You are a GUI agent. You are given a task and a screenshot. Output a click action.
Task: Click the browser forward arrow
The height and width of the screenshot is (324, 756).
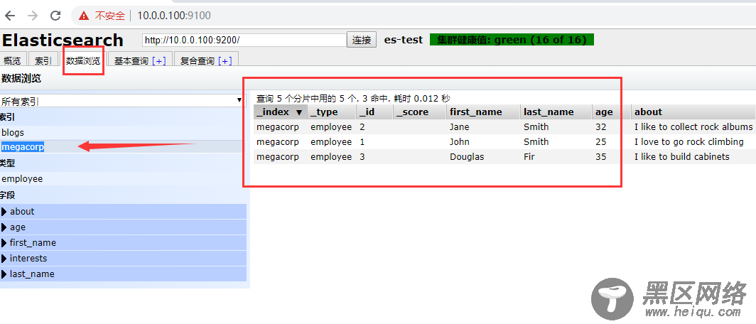click(32, 16)
